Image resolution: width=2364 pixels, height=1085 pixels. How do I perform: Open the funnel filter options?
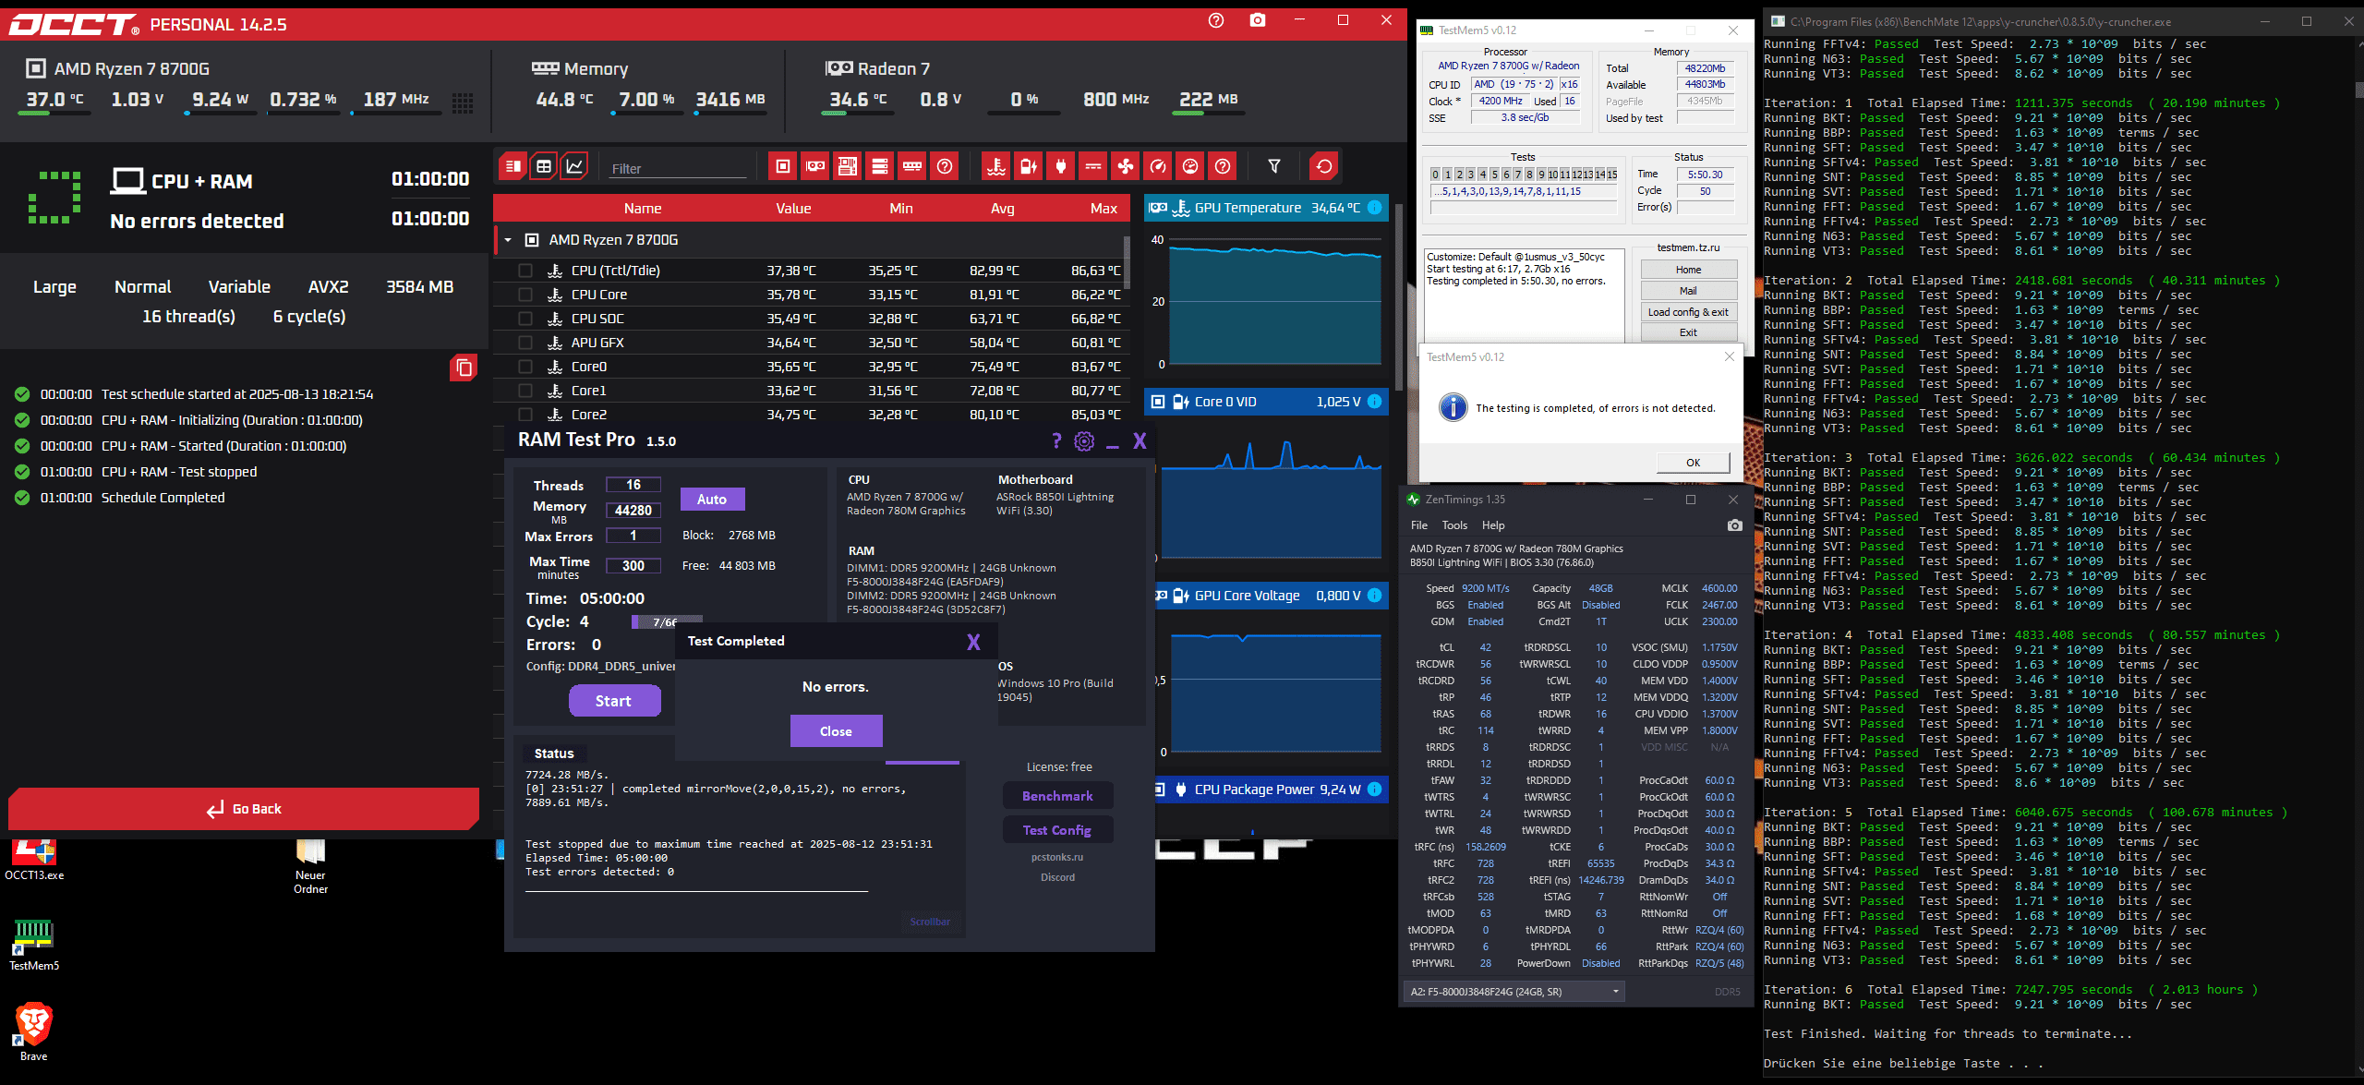(1274, 166)
